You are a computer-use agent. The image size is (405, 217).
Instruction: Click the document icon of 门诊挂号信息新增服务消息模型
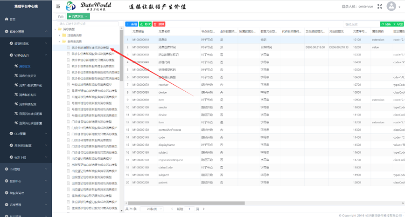pyautogui.click(x=69, y=122)
